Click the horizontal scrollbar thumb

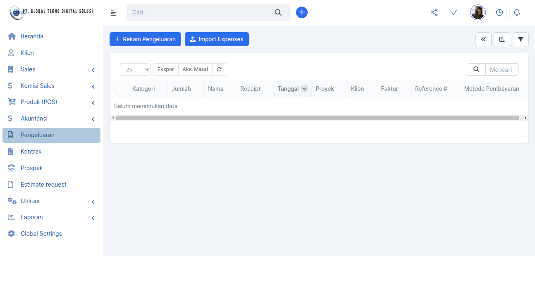pyautogui.click(x=317, y=118)
